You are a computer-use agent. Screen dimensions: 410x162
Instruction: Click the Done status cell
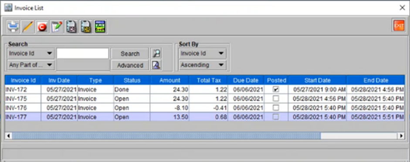click(x=132, y=89)
